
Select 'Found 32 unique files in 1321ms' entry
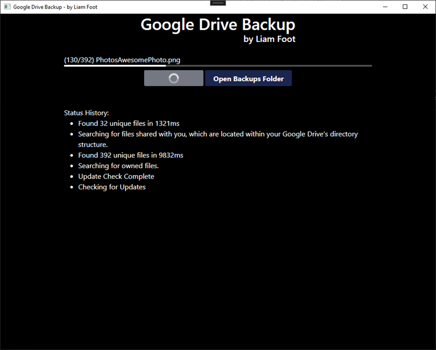(x=129, y=124)
